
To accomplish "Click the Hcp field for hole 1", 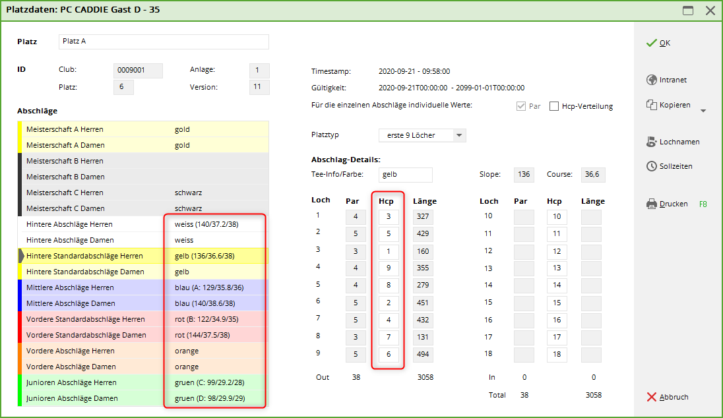I will tap(388, 216).
